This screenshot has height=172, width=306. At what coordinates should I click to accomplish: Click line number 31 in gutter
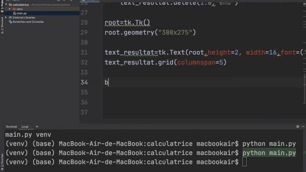84,53
